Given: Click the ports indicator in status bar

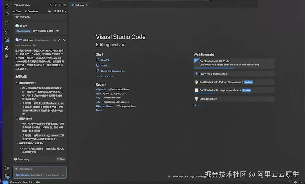Looking at the screenshot, I should [38, 182].
